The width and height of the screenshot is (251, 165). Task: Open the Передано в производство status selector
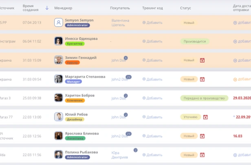[x=203, y=98]
